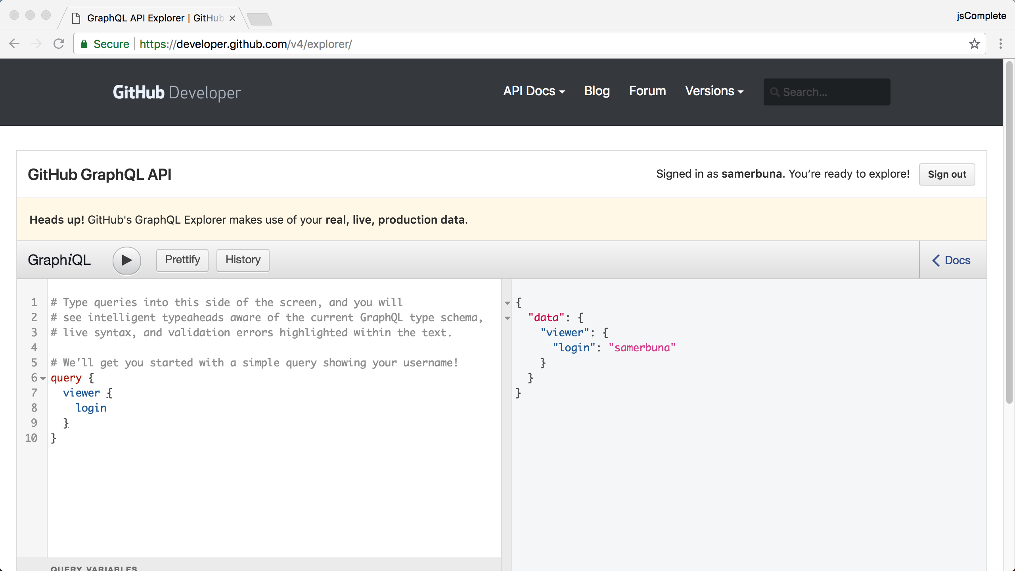Click the 'GitHub GraphQL API' heading
Screen dimensions: 1015x571
(x=100, y=174)
